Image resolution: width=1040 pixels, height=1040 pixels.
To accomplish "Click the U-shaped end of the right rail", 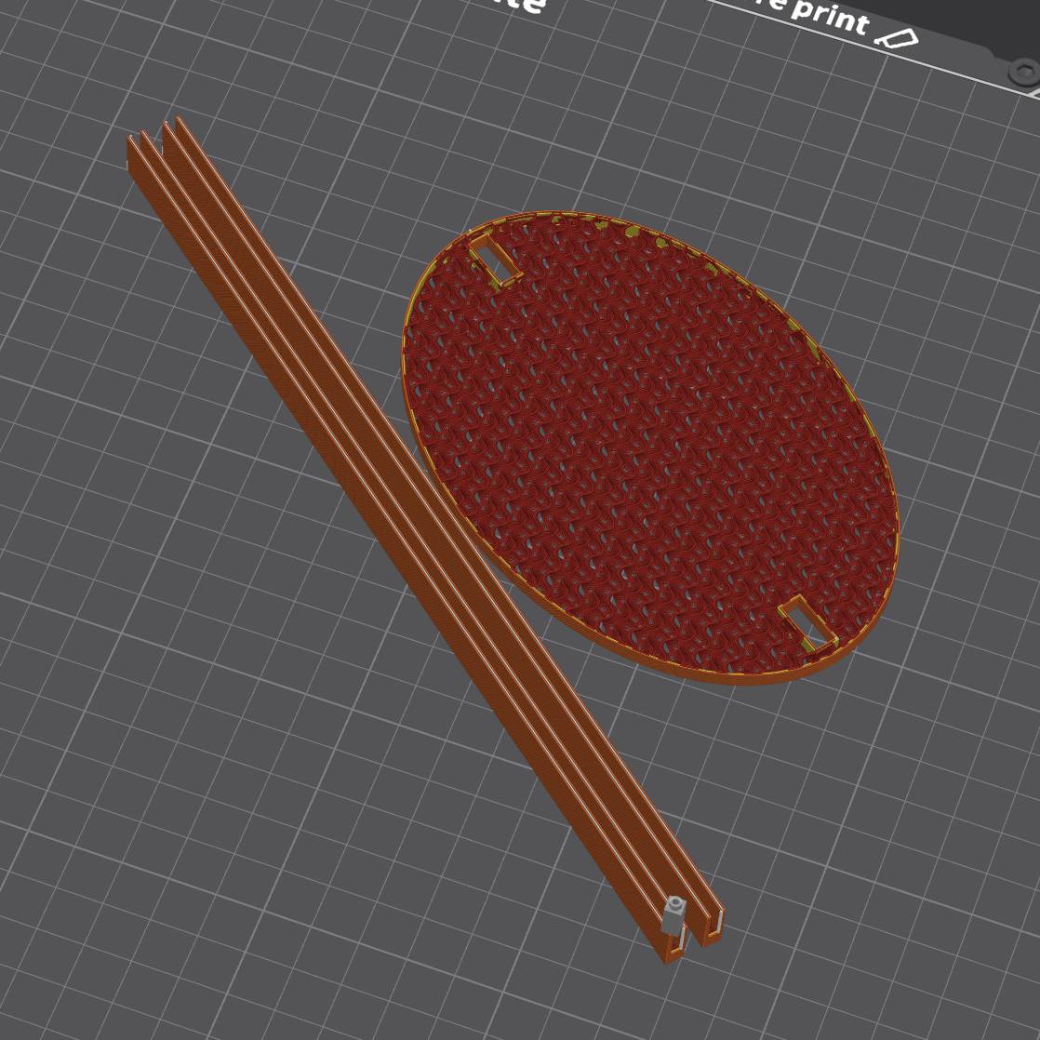I will click(x=710, y=925).
